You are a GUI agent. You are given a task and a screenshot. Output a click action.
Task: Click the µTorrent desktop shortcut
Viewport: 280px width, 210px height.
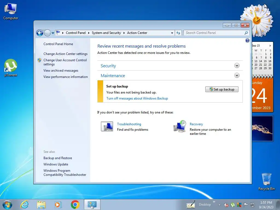pos(11,68)
